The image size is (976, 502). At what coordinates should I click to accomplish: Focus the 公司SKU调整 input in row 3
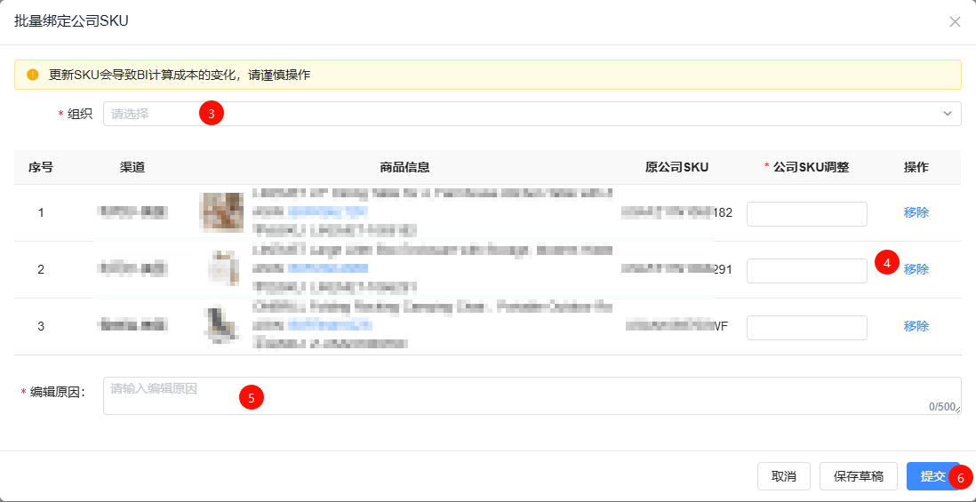click(806, 328)
